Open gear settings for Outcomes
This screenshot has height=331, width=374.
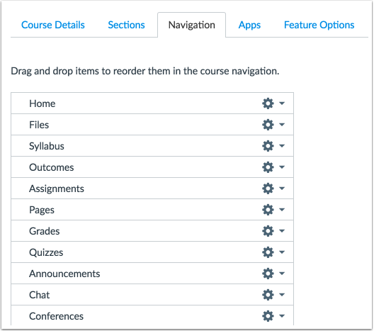pyautogui.click(x=268, y=167)
